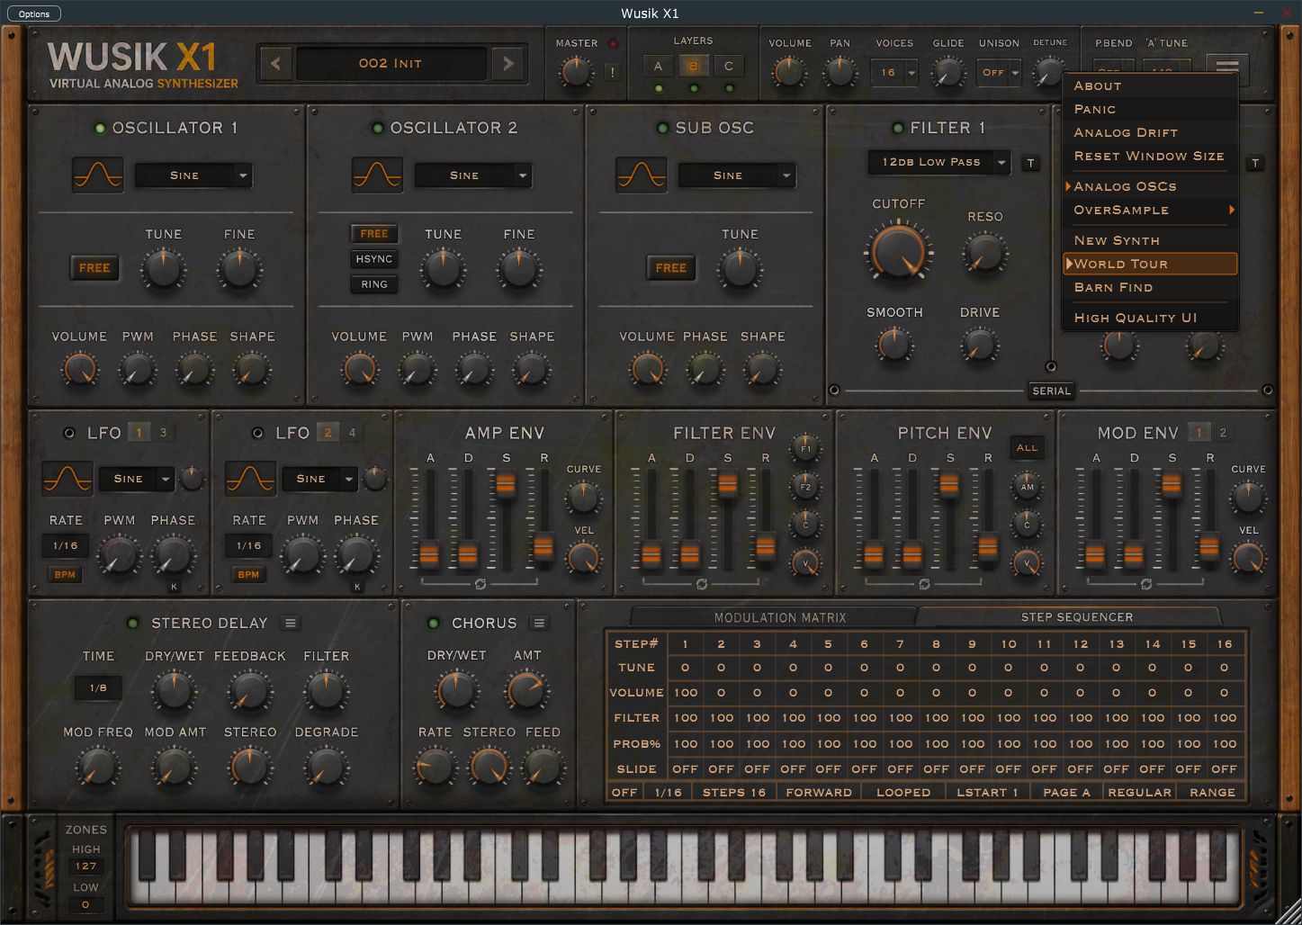The image size is (1302, 925).
Task: Click the Filter Env F1 destination knob
Action: tap(805, 448)
